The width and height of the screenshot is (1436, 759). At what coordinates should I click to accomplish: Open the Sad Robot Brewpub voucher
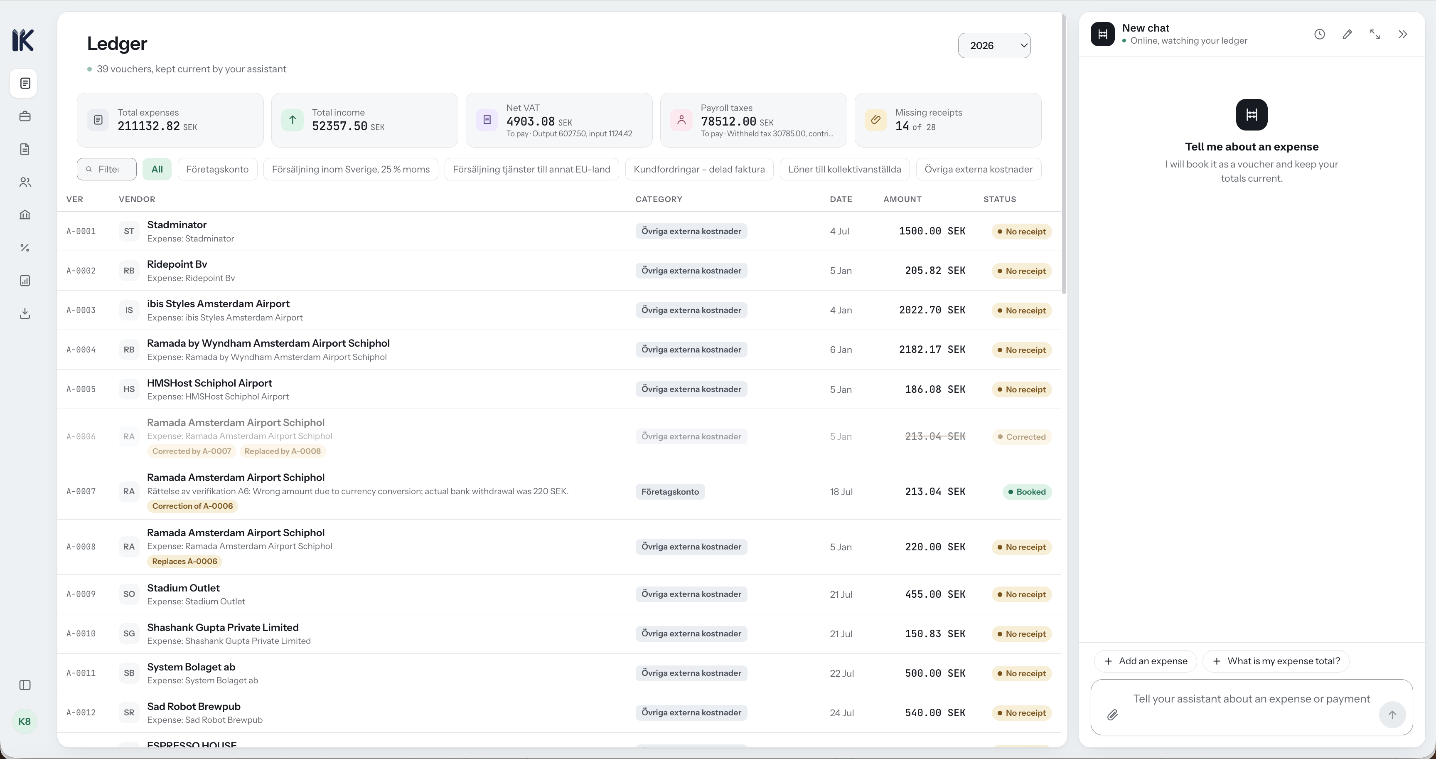coord(558,713)
